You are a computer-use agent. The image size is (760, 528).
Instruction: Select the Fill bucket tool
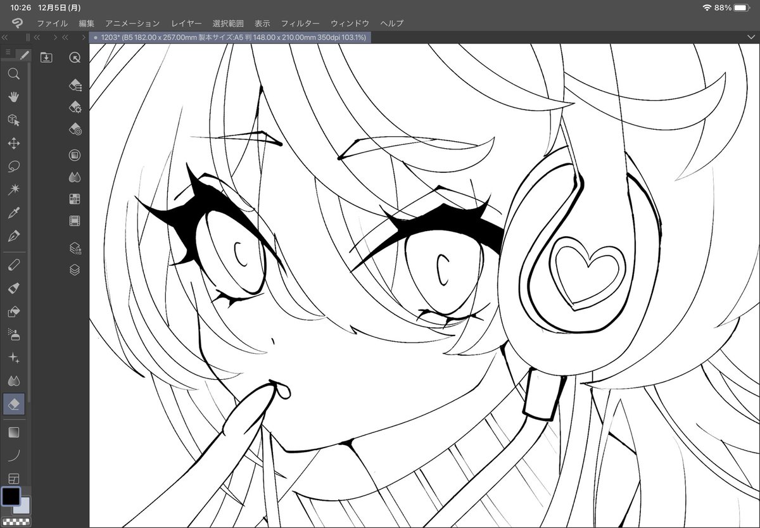pyautogui.click(x=13, y=311)
